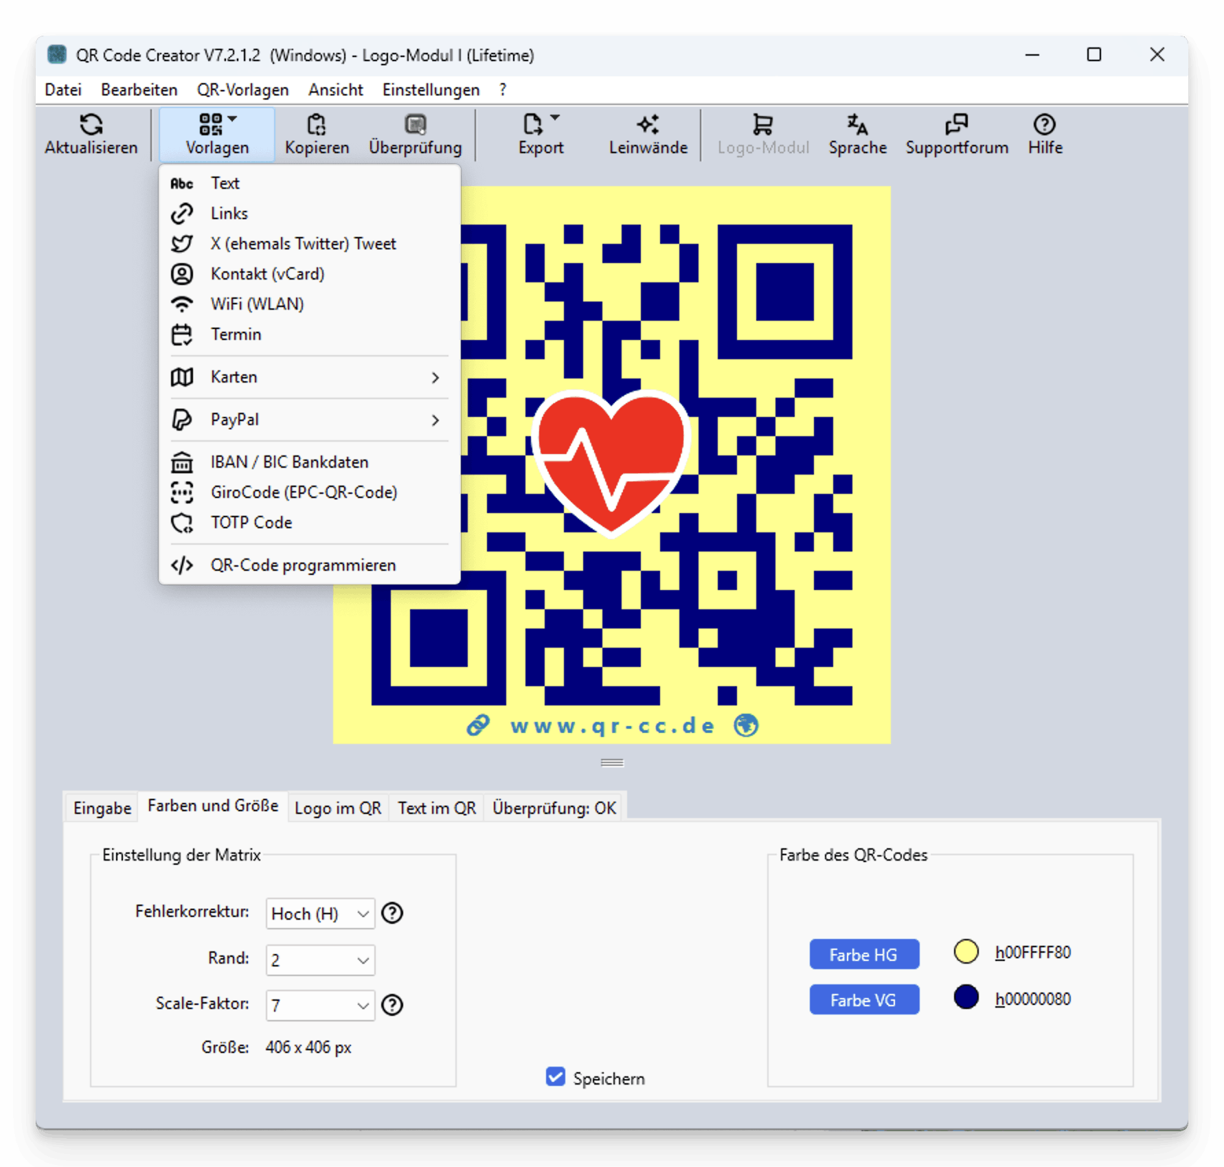Click the h00000080 color value
The height and width of the screenshot is (1167, 1224).
point(1033,999)
